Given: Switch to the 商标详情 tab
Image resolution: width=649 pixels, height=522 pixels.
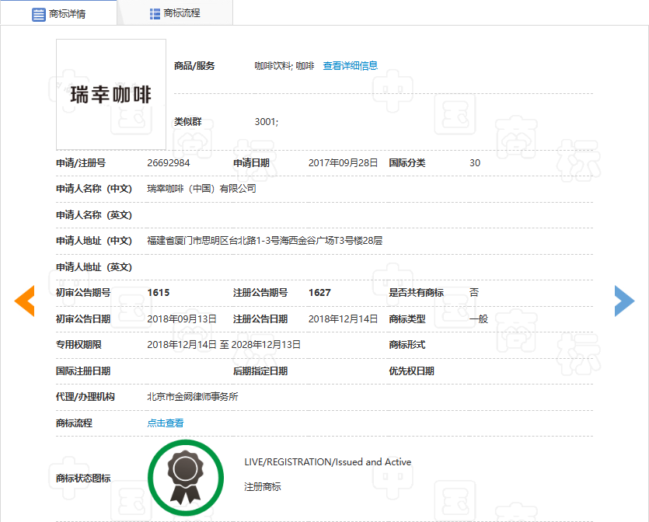Looking at the screenshot, I should (59, 13).
